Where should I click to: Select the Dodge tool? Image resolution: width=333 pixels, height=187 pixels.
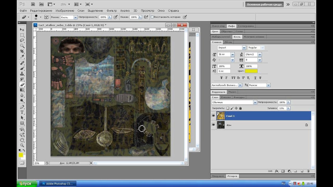(22, 101)
